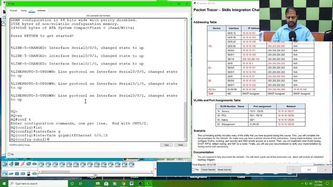333x187 pixels.
Task: Go to the previous instruction page
Action: click(x=293, y=170)
